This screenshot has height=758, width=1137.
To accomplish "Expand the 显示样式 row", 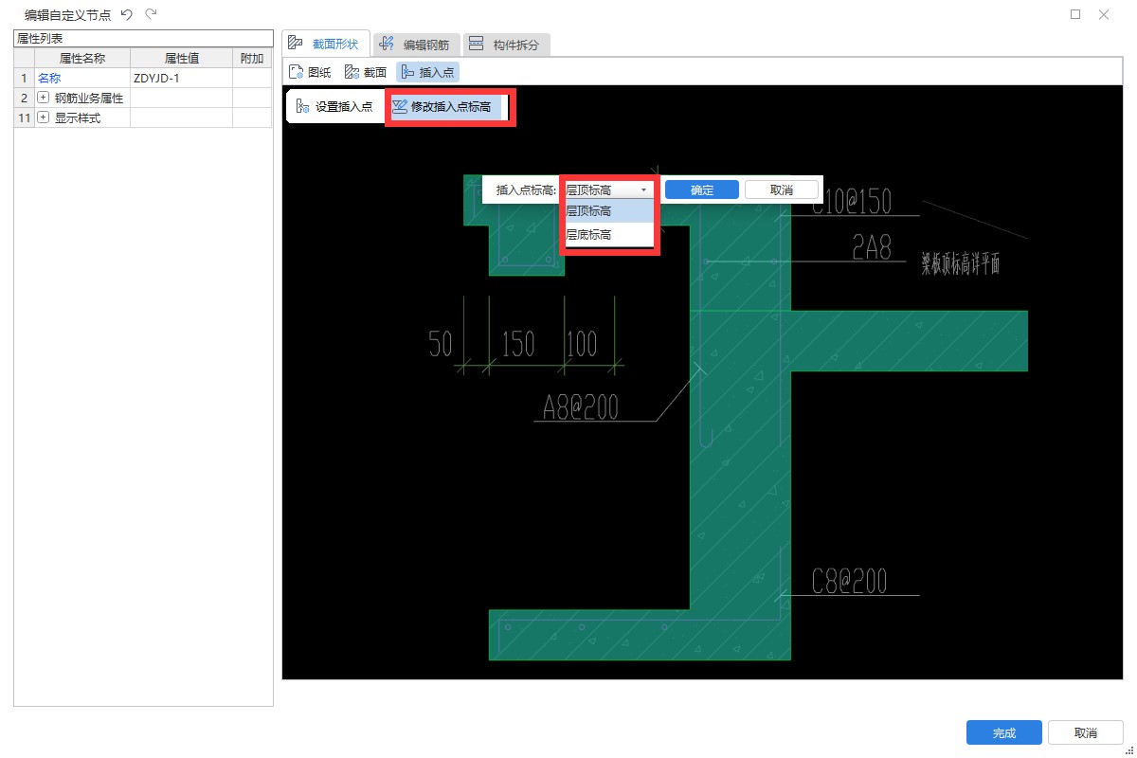I will (x=43, y=117).
